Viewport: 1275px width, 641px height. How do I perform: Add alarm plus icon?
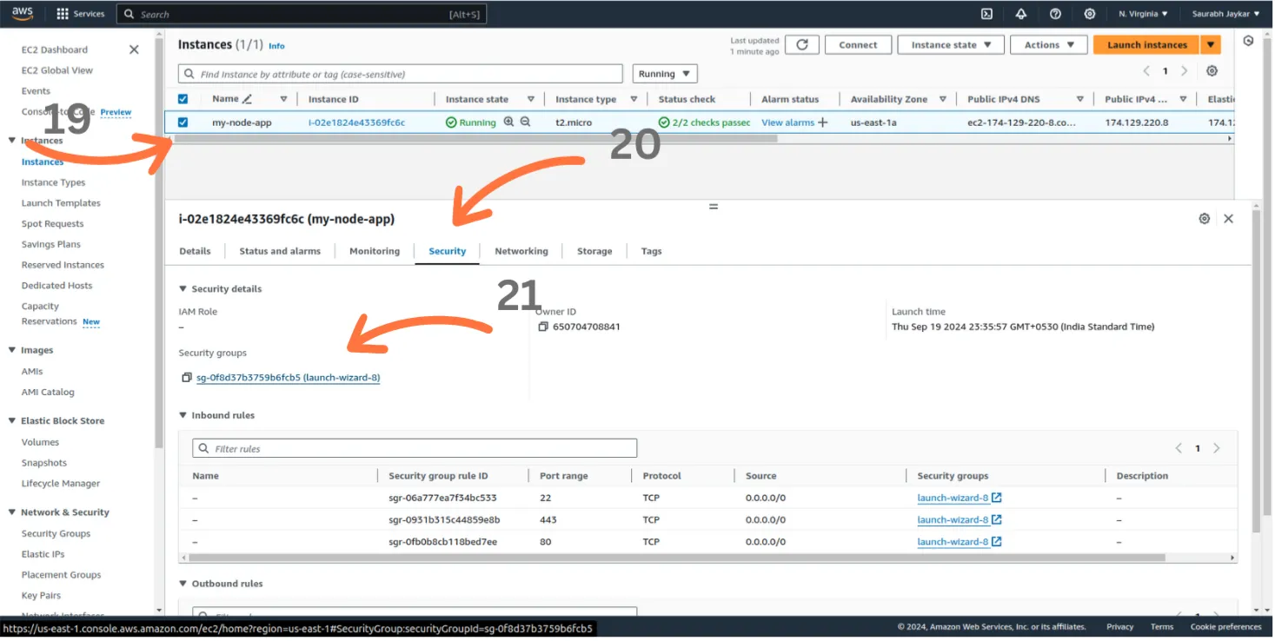click(x=822, y=122)
